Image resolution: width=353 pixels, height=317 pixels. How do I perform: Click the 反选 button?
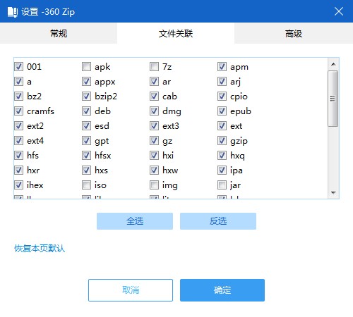[218, 221]
